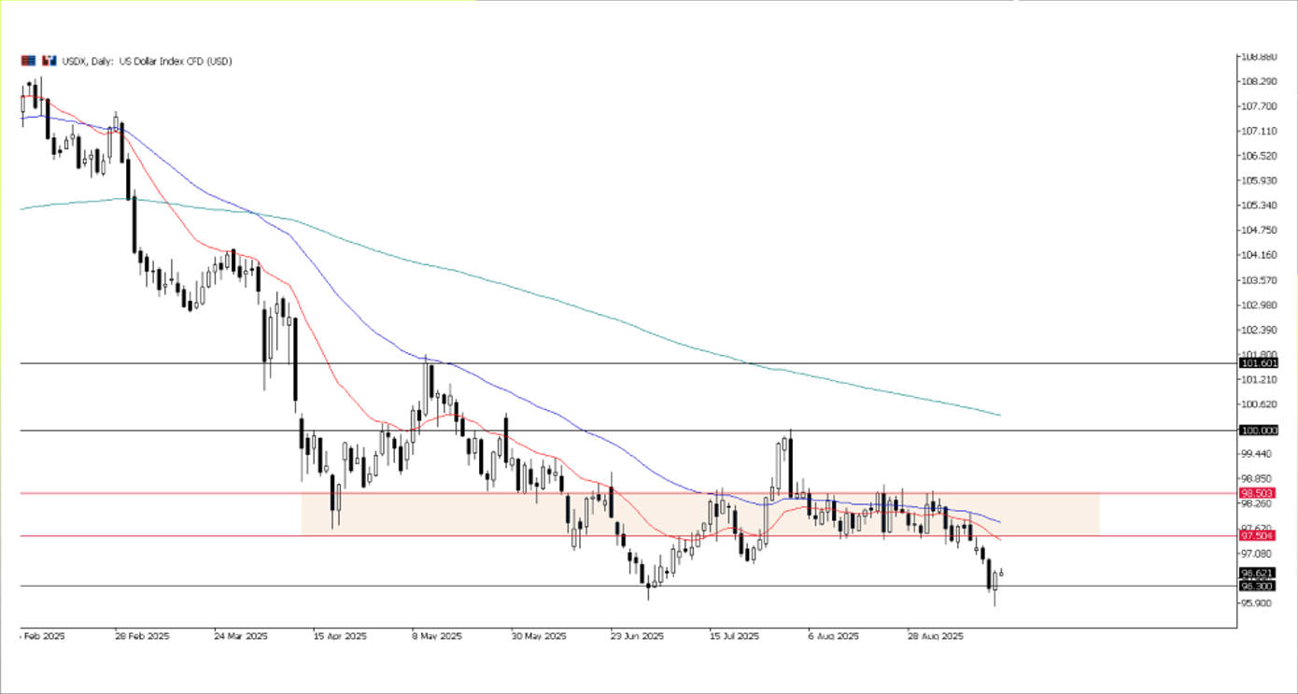Select the 96.621 current price tag
This screenshot has width=1298, height=694.
coord(1257,573)
